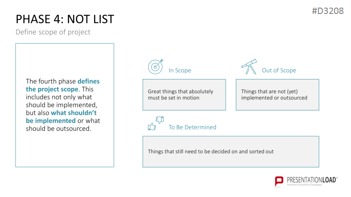Screen dimensions: 351x197
Task: Click the thumbs-up icon
Action: point(151,126)
